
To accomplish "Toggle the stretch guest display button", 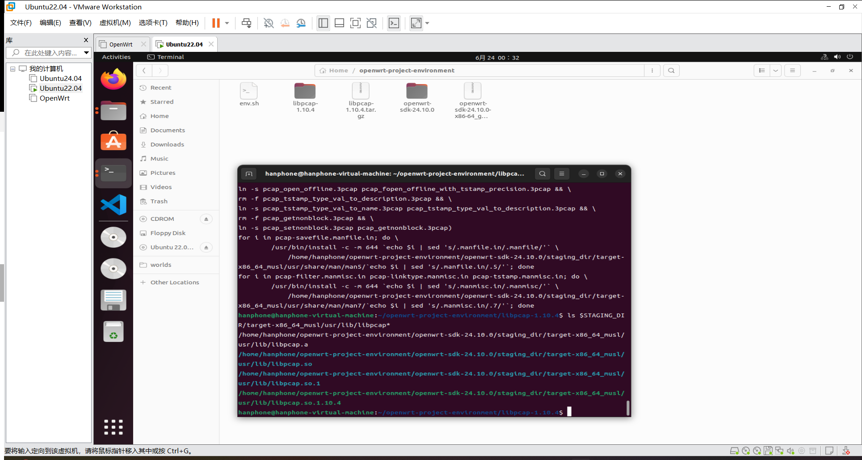I will pos(416,23).
